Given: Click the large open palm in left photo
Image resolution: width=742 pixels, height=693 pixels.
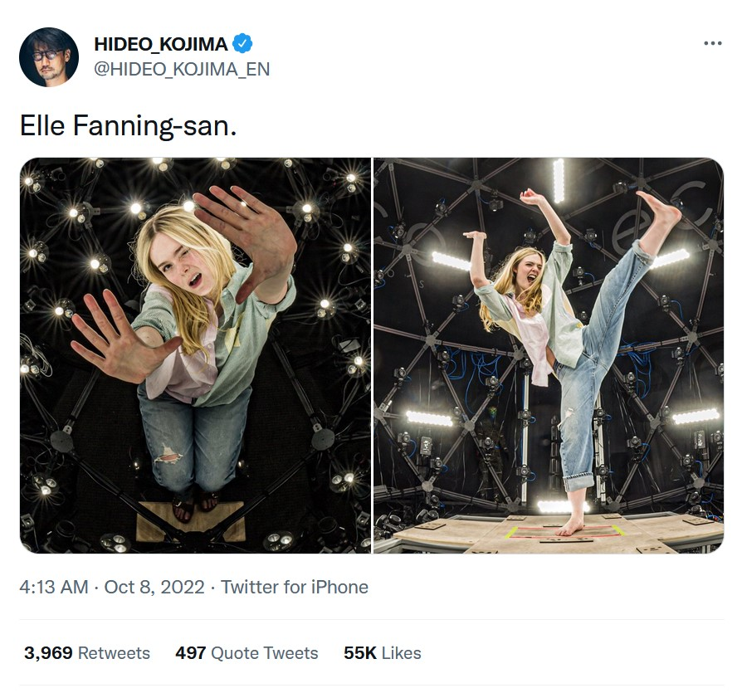Looking at the screenshot, I should click(x=247, y=238).
